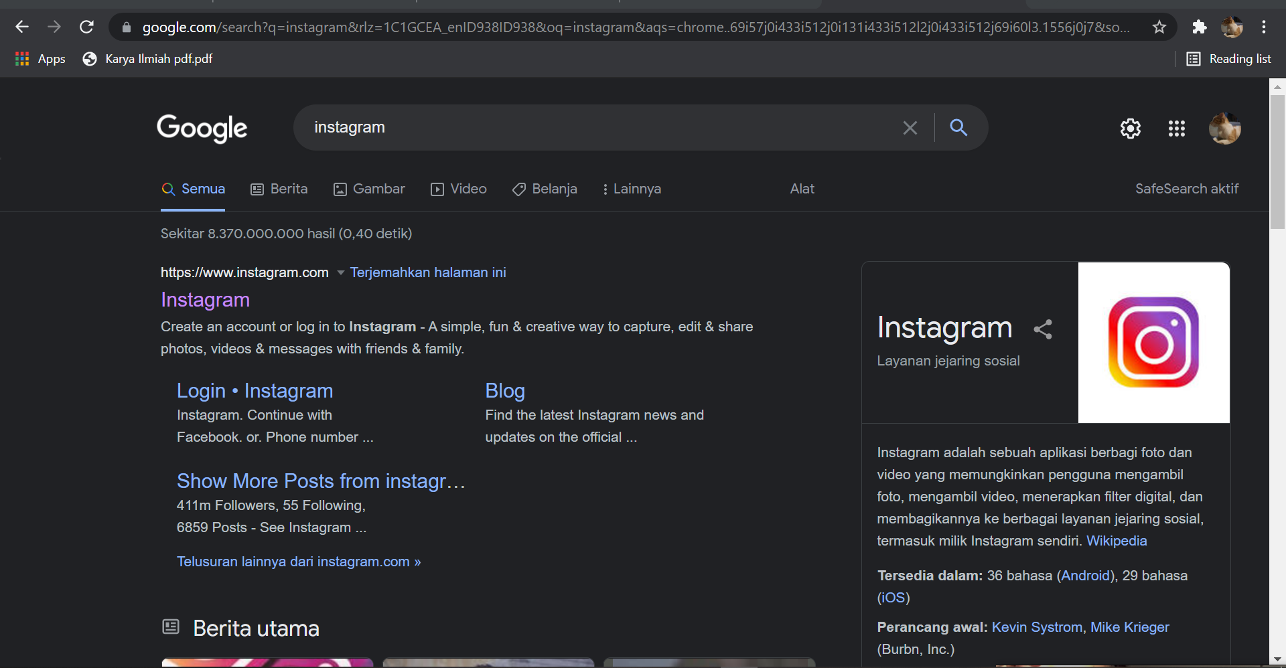
Task: Click the address bar URL
Action: [636, 27]
